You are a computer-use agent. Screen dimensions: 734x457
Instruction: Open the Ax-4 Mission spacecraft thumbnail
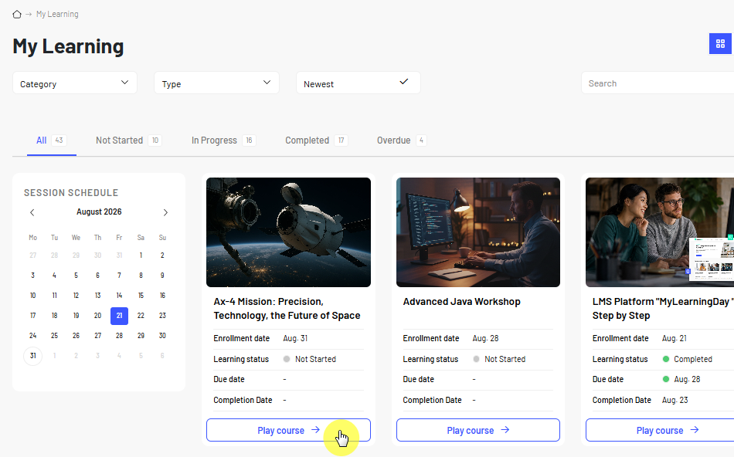click(x=288, y=232)
